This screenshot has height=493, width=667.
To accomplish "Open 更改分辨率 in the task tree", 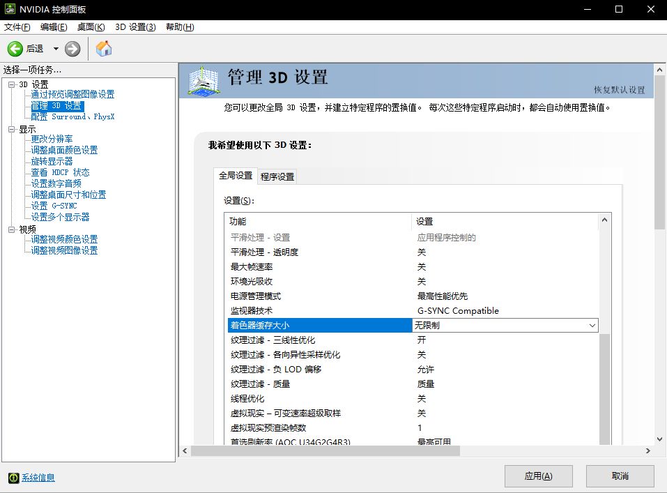I will point(52,139).
